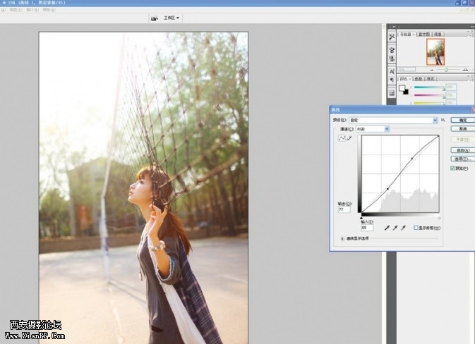Screen dimensions: 475x344
Task: Click the OK button in Curves dialog
Action: (462, 121)
